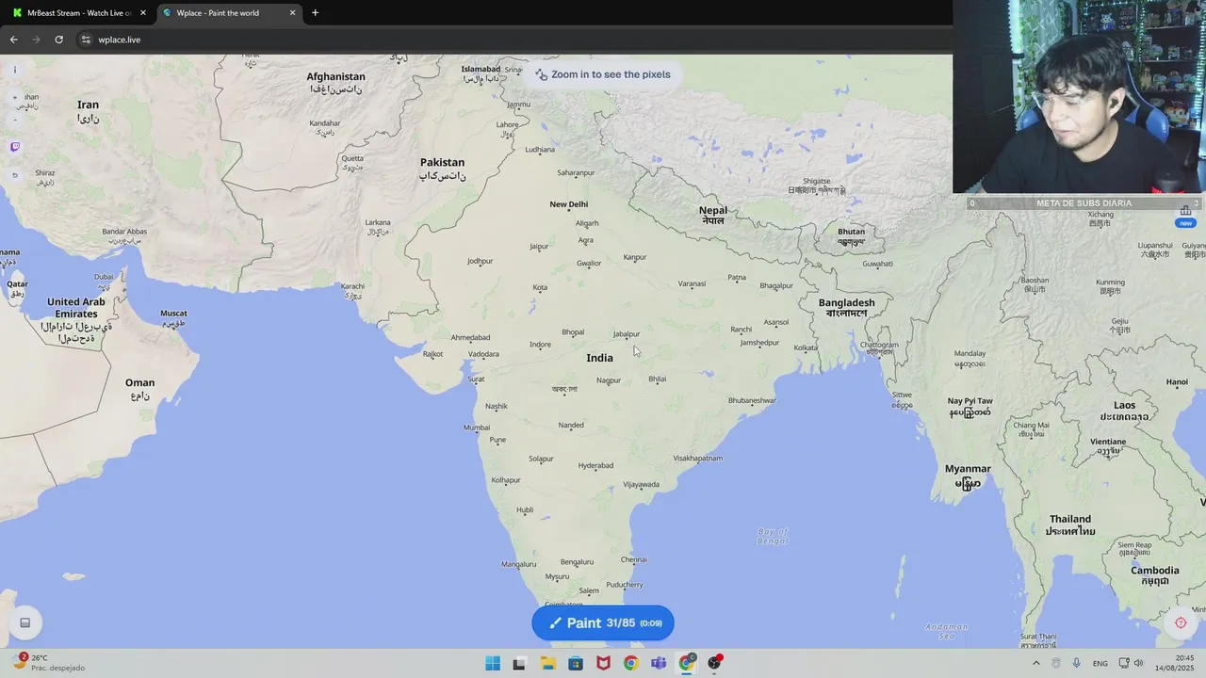Open the weather widget showing 26°C
This screenshot has height=678, width=1206.
pyautogui.click(x=48, y=663)
